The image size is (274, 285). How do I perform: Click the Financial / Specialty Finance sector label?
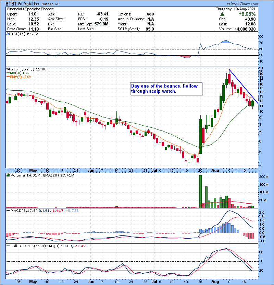[30, 9]
